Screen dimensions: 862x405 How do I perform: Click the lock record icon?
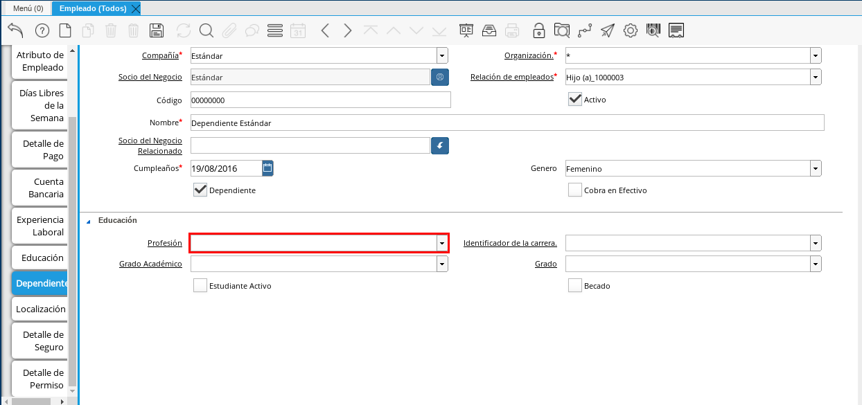(x=538, y=30)
